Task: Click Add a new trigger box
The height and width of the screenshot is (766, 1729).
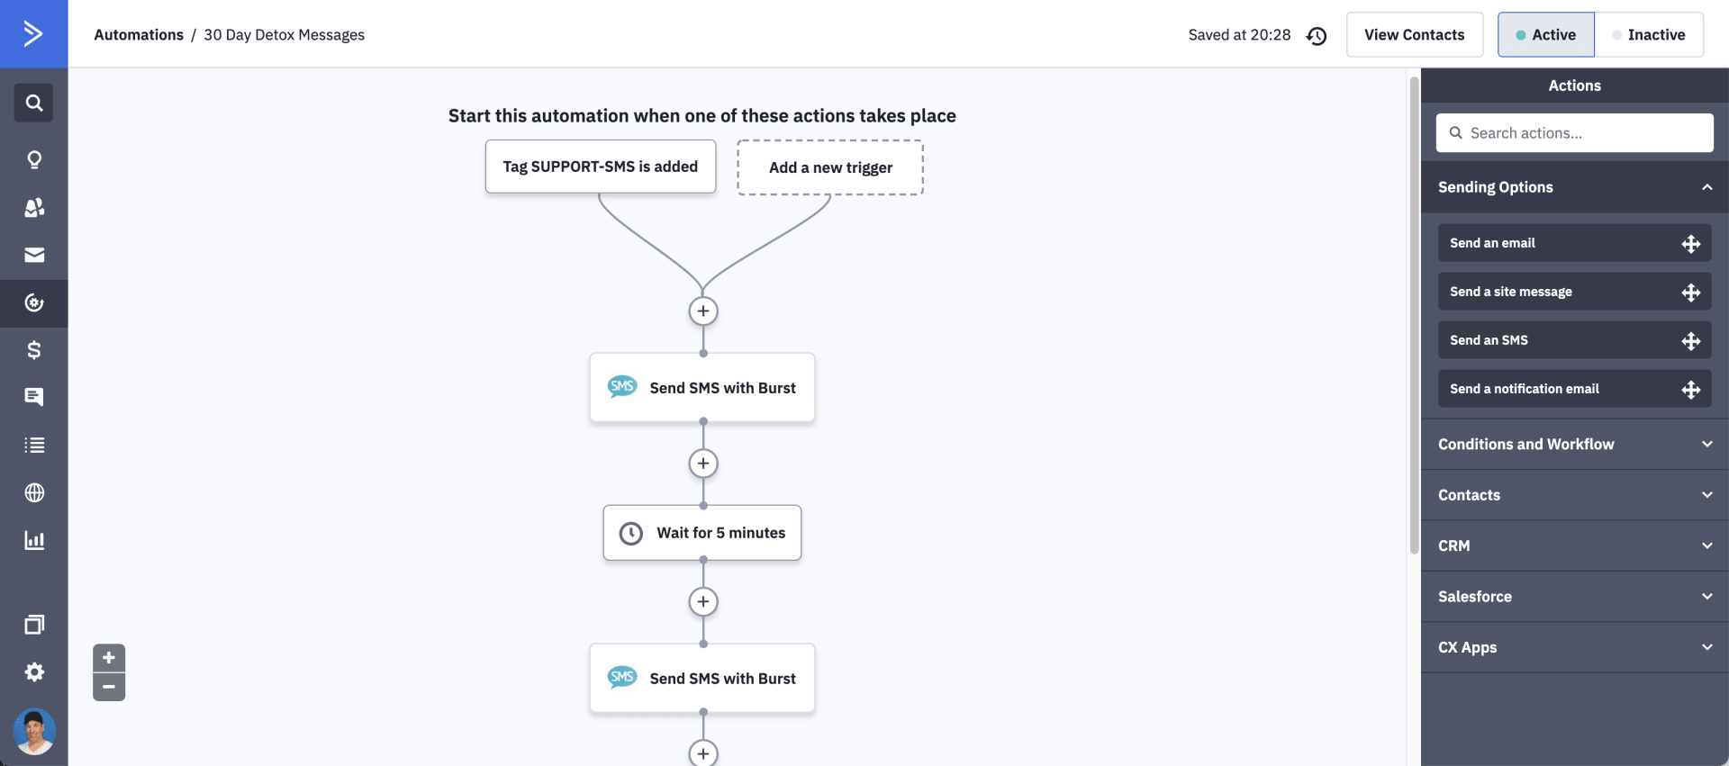Action: pyautogui.click(x=830, y=167)
